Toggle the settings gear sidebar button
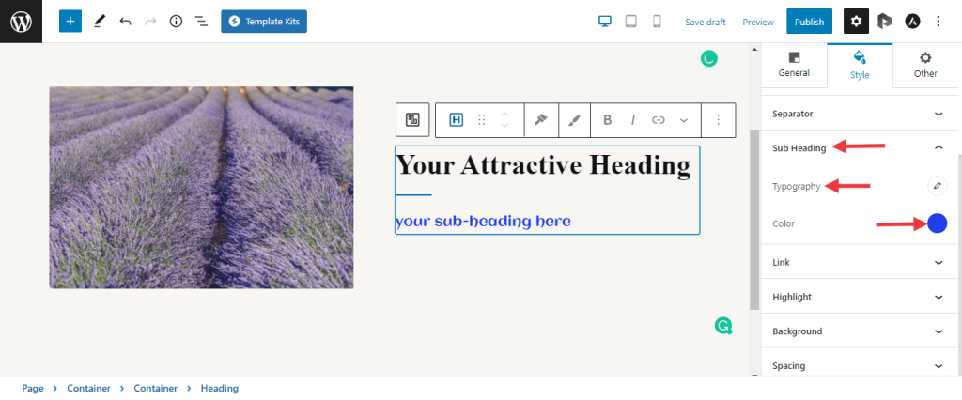The width and height of the screenshot is (962, 400). [x=856, y=21]
